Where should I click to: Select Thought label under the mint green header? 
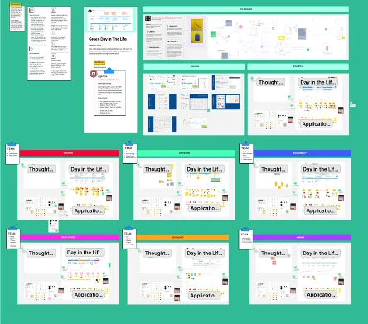click(x=157, y=169)
